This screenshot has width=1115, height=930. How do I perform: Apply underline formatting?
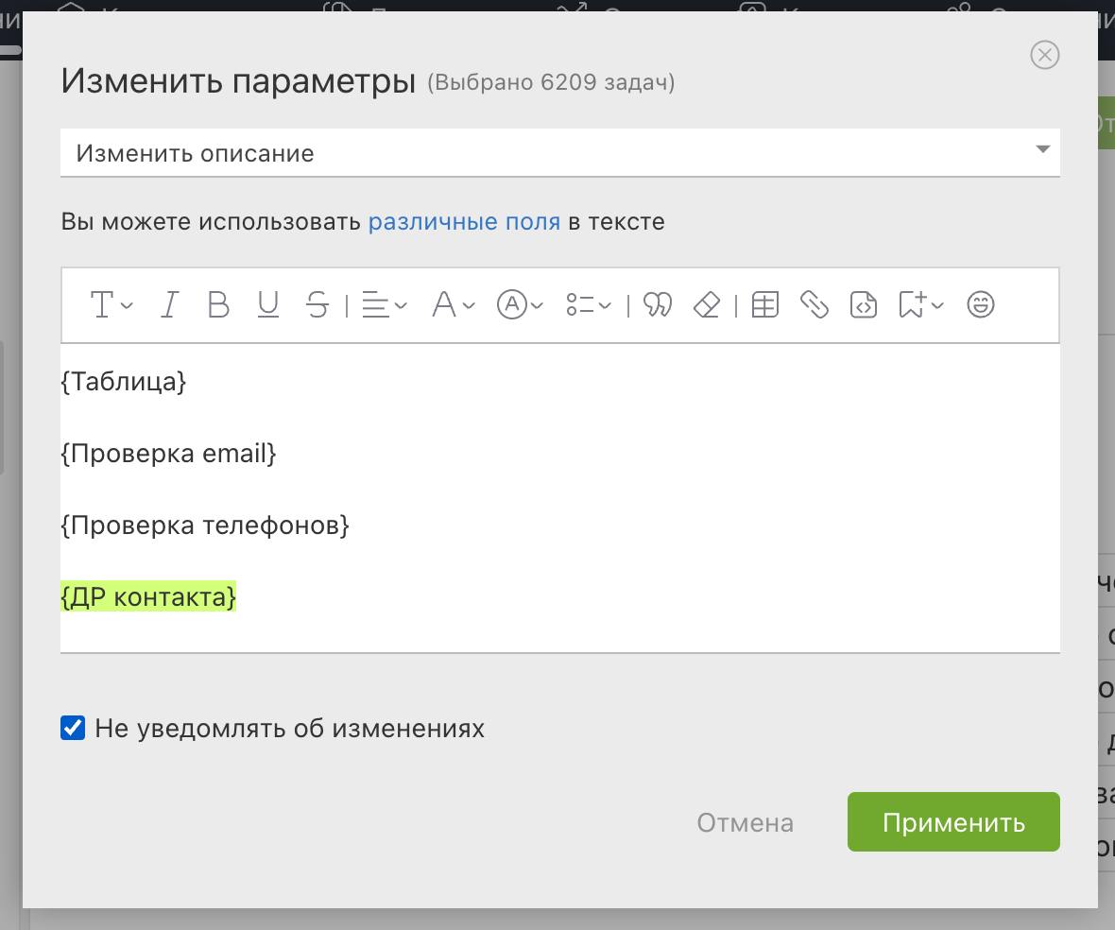(268, 305)
